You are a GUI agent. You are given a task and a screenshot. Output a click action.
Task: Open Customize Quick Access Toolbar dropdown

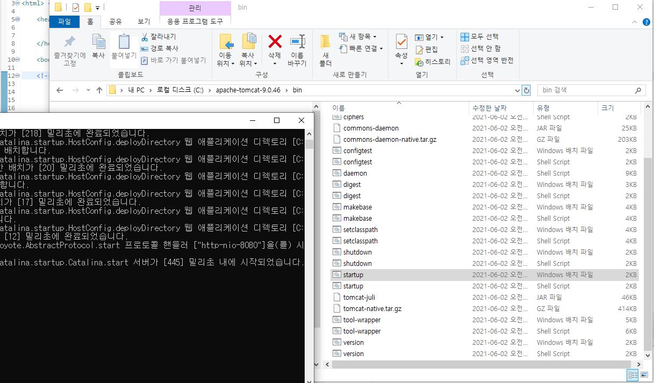97,8
